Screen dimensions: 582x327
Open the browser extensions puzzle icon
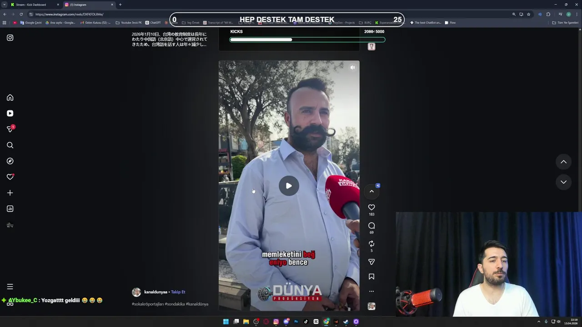[548, 14]
